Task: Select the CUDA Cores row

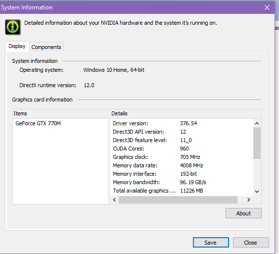Action: pyautogui.click(x=182, y=149)
